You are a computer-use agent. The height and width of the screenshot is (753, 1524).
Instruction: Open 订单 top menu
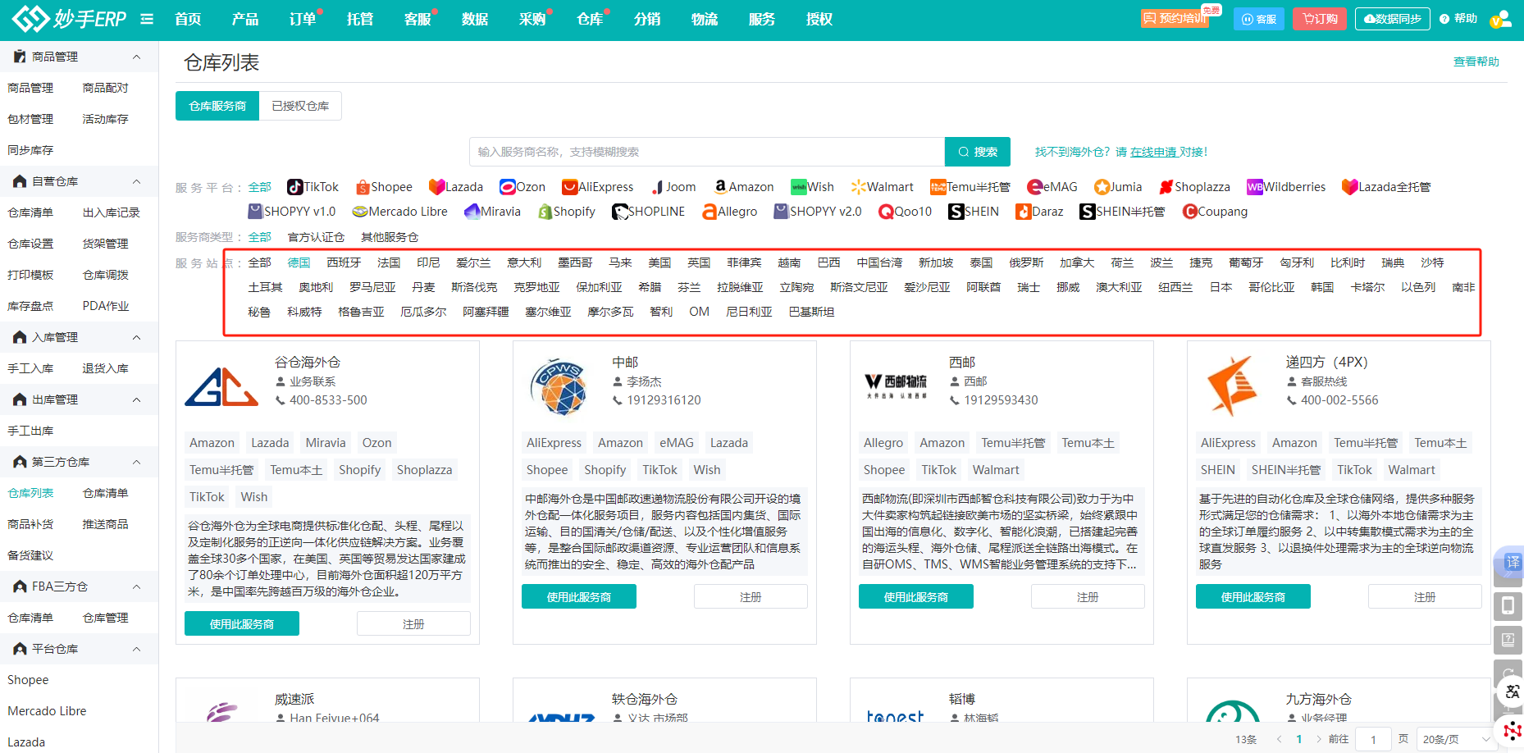tap(303, 19)
